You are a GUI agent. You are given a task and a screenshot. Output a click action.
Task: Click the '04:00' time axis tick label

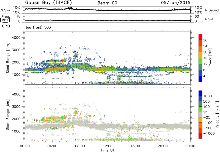tap(52, 146)
